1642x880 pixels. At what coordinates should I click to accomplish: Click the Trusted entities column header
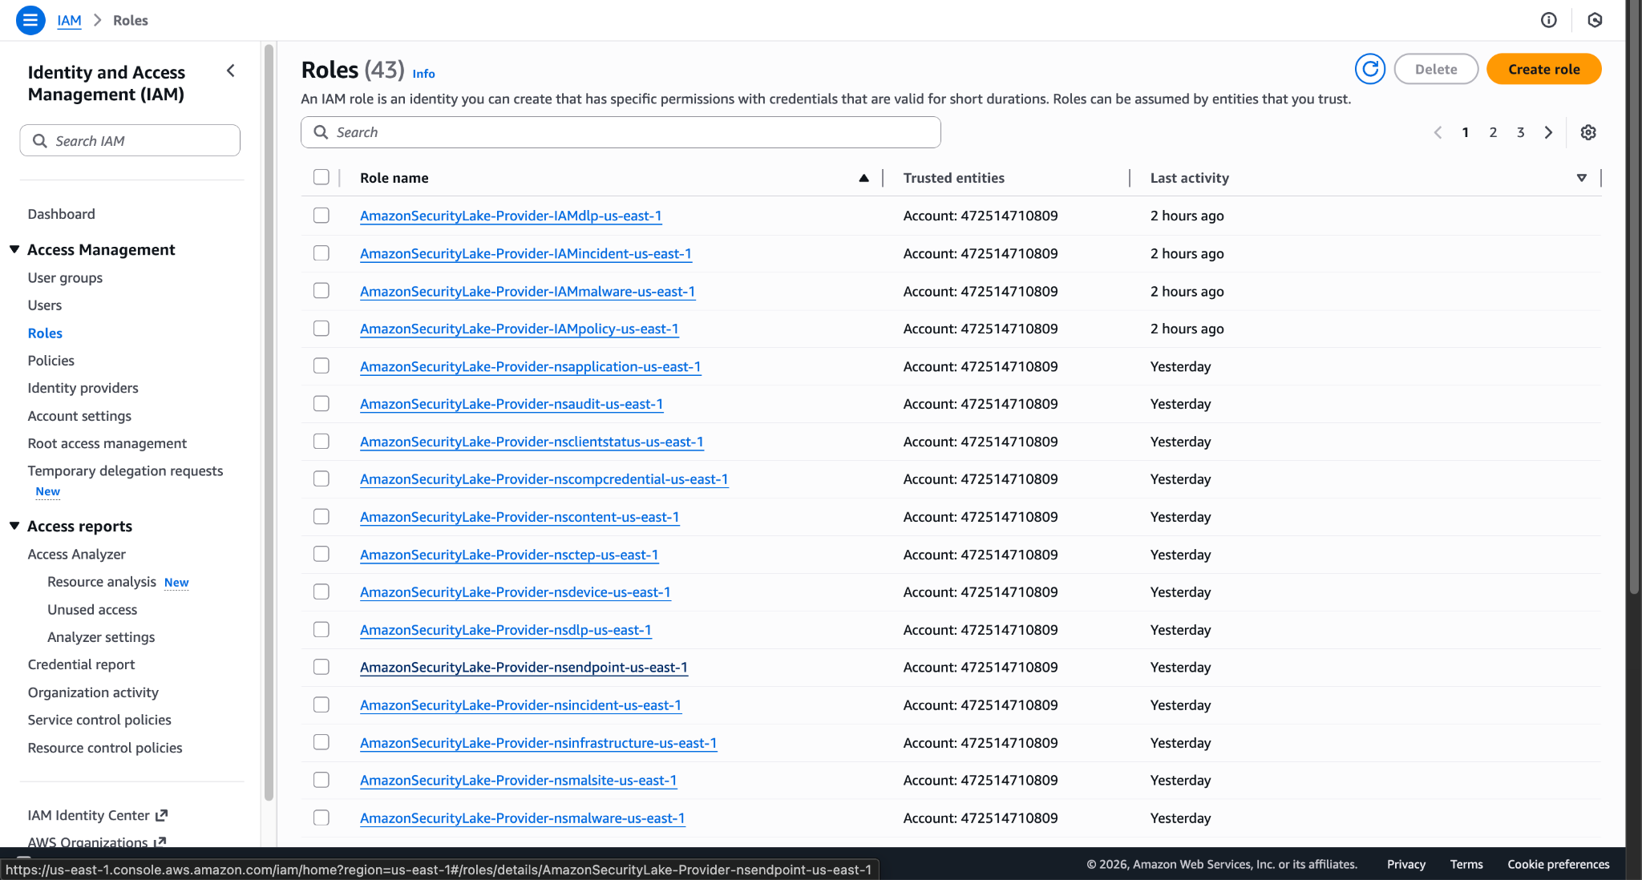pyautogui.click(x=953, y=178)
